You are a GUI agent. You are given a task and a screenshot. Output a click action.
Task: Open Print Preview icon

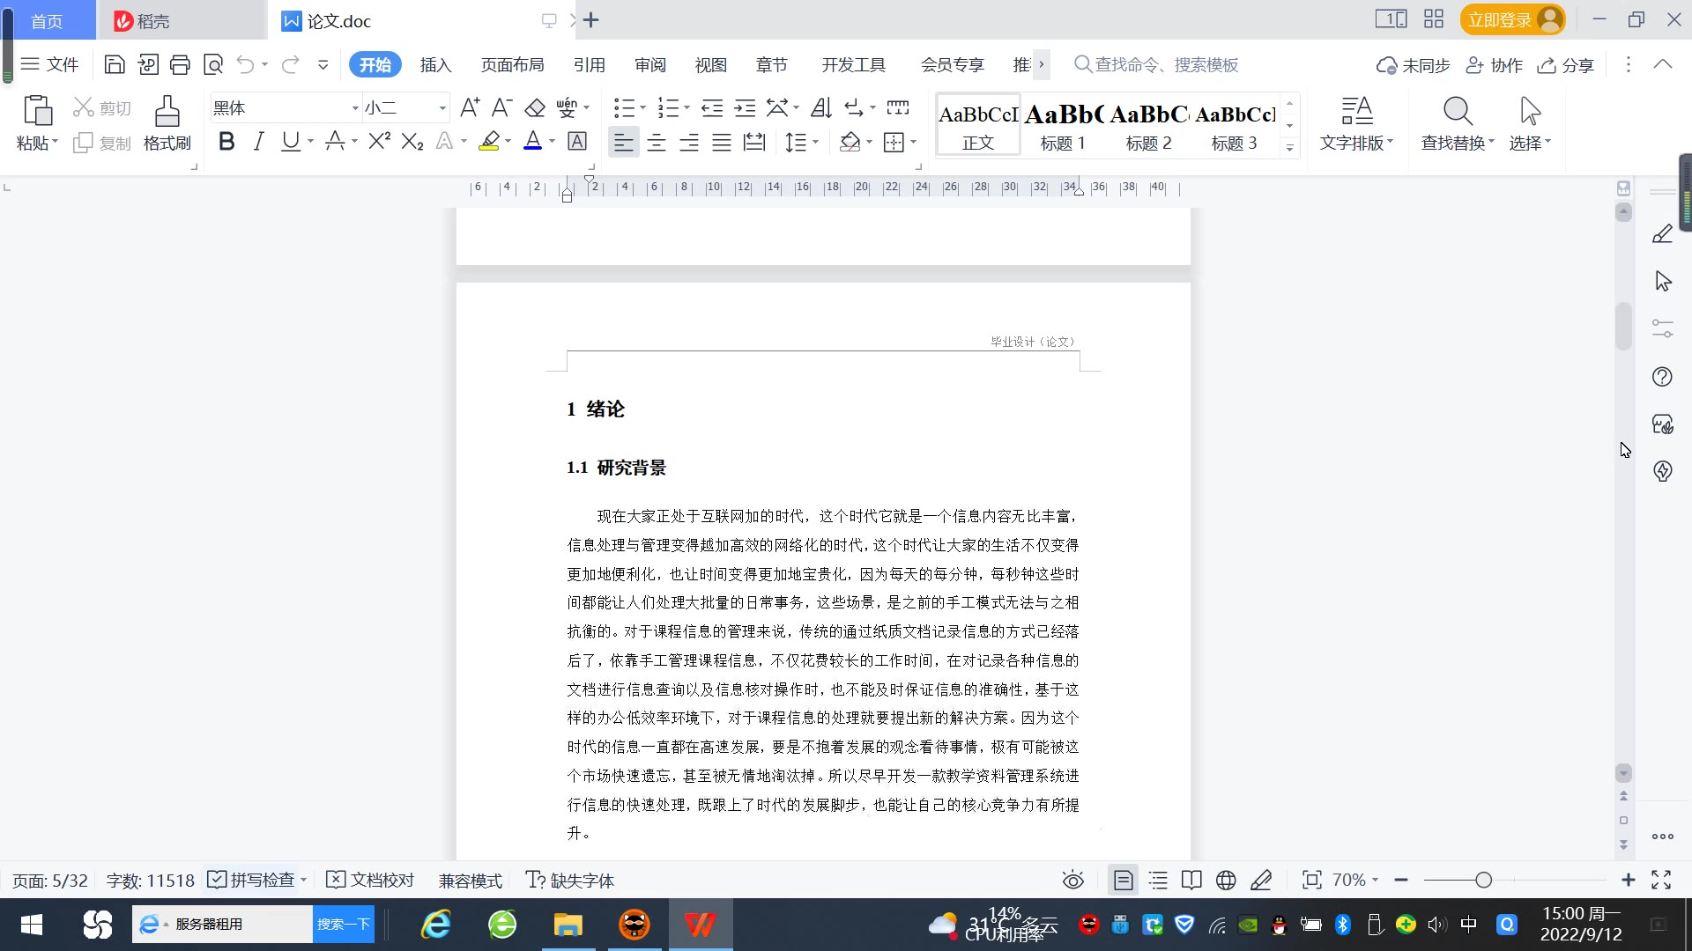(212, 64)
